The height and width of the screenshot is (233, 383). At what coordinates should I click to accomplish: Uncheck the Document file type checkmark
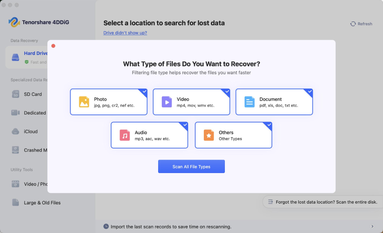(x=310, y=92)
